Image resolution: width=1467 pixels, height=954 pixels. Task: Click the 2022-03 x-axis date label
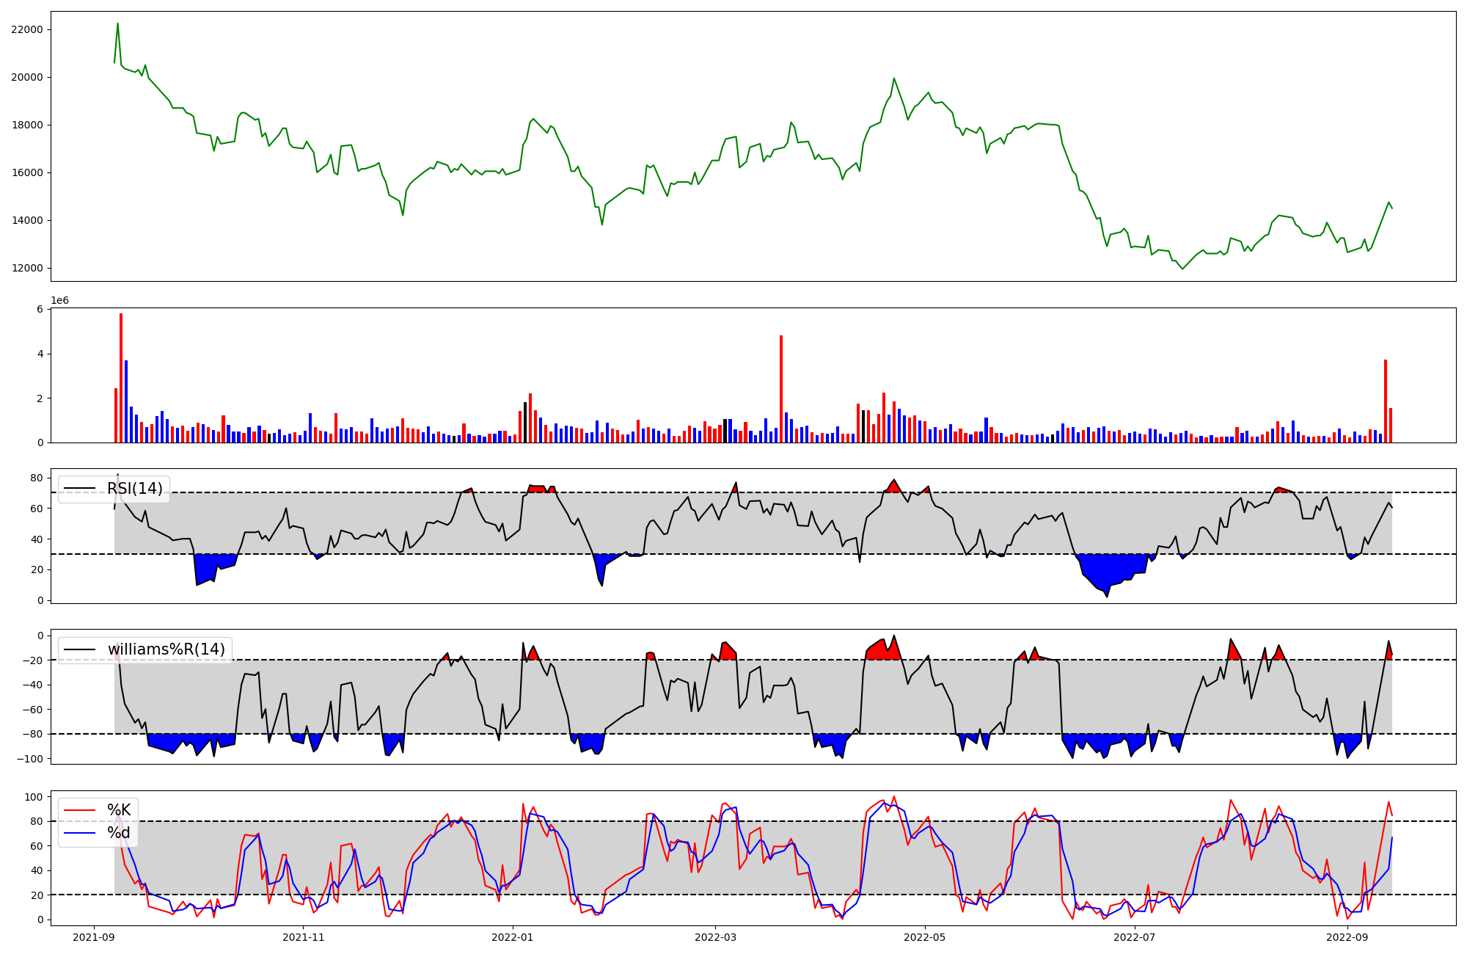pos(715,937)
